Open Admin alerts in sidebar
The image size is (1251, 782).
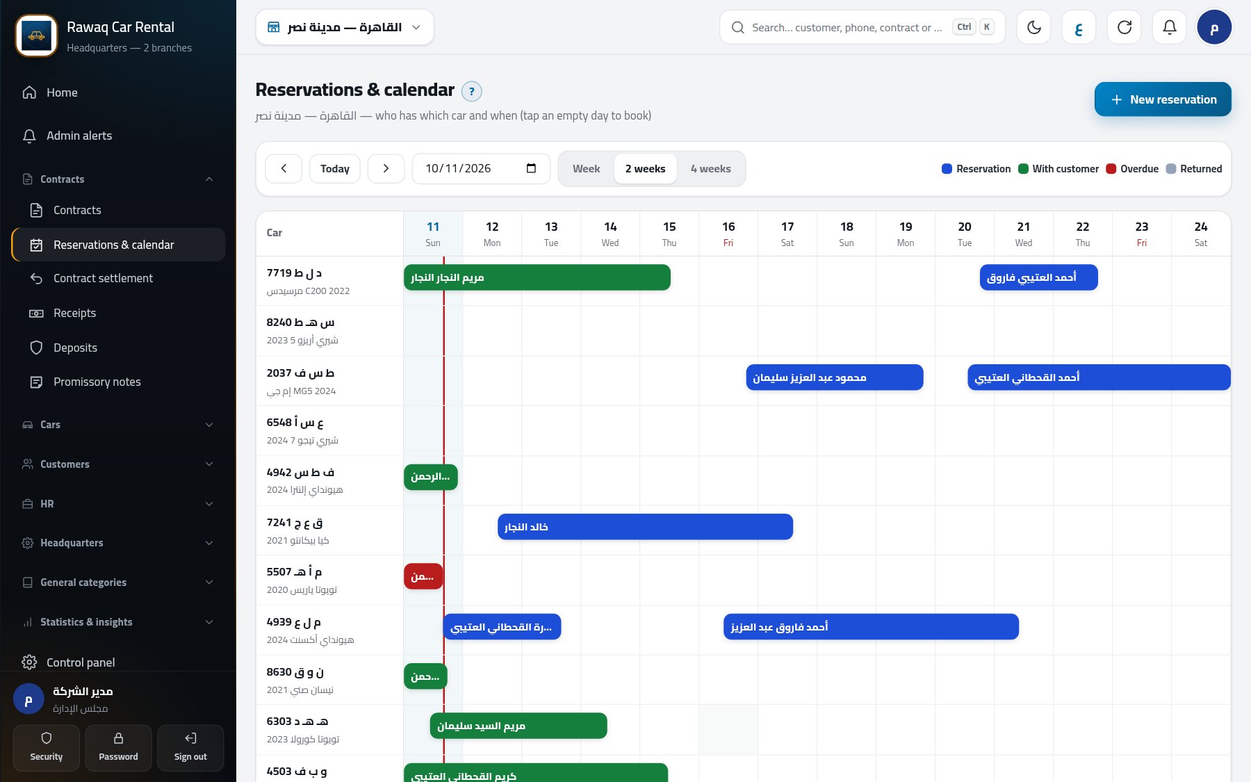118,136
